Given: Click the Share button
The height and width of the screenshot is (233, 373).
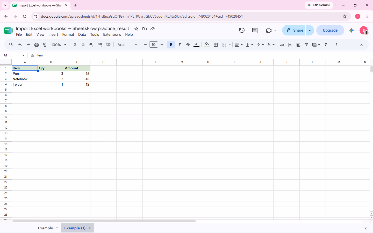Looking at the screenshot, I should (x=294, y=30).
